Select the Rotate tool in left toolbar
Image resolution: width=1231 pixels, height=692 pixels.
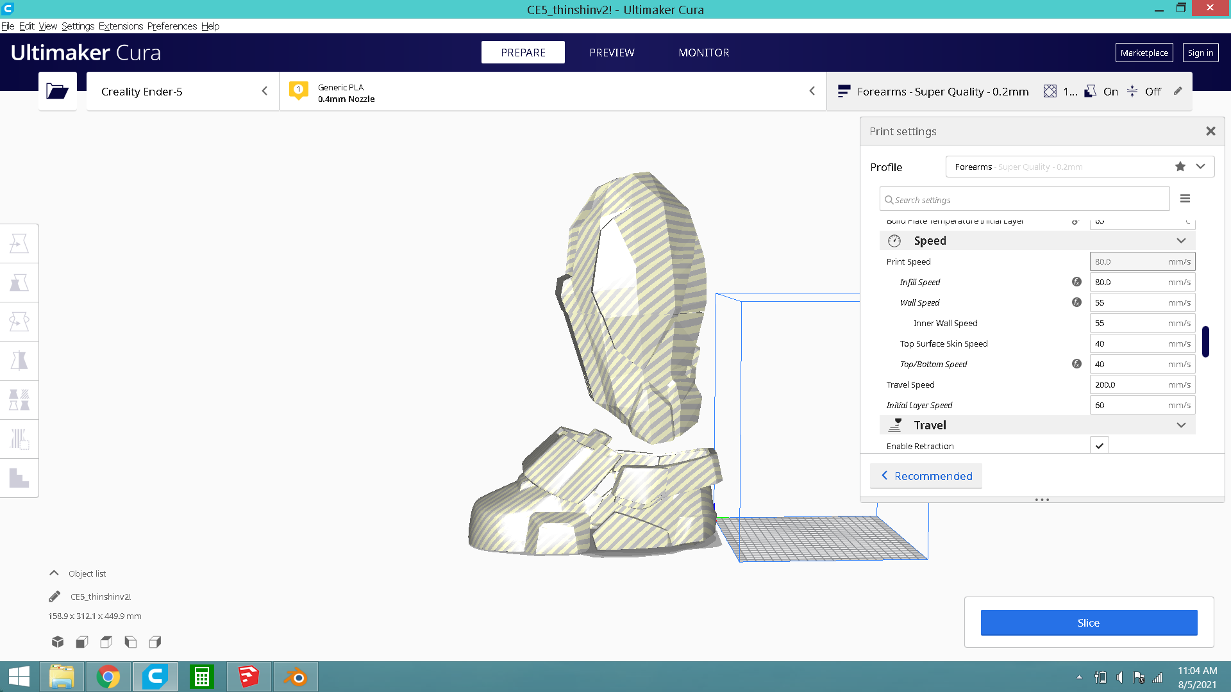[x=19, y=322]
